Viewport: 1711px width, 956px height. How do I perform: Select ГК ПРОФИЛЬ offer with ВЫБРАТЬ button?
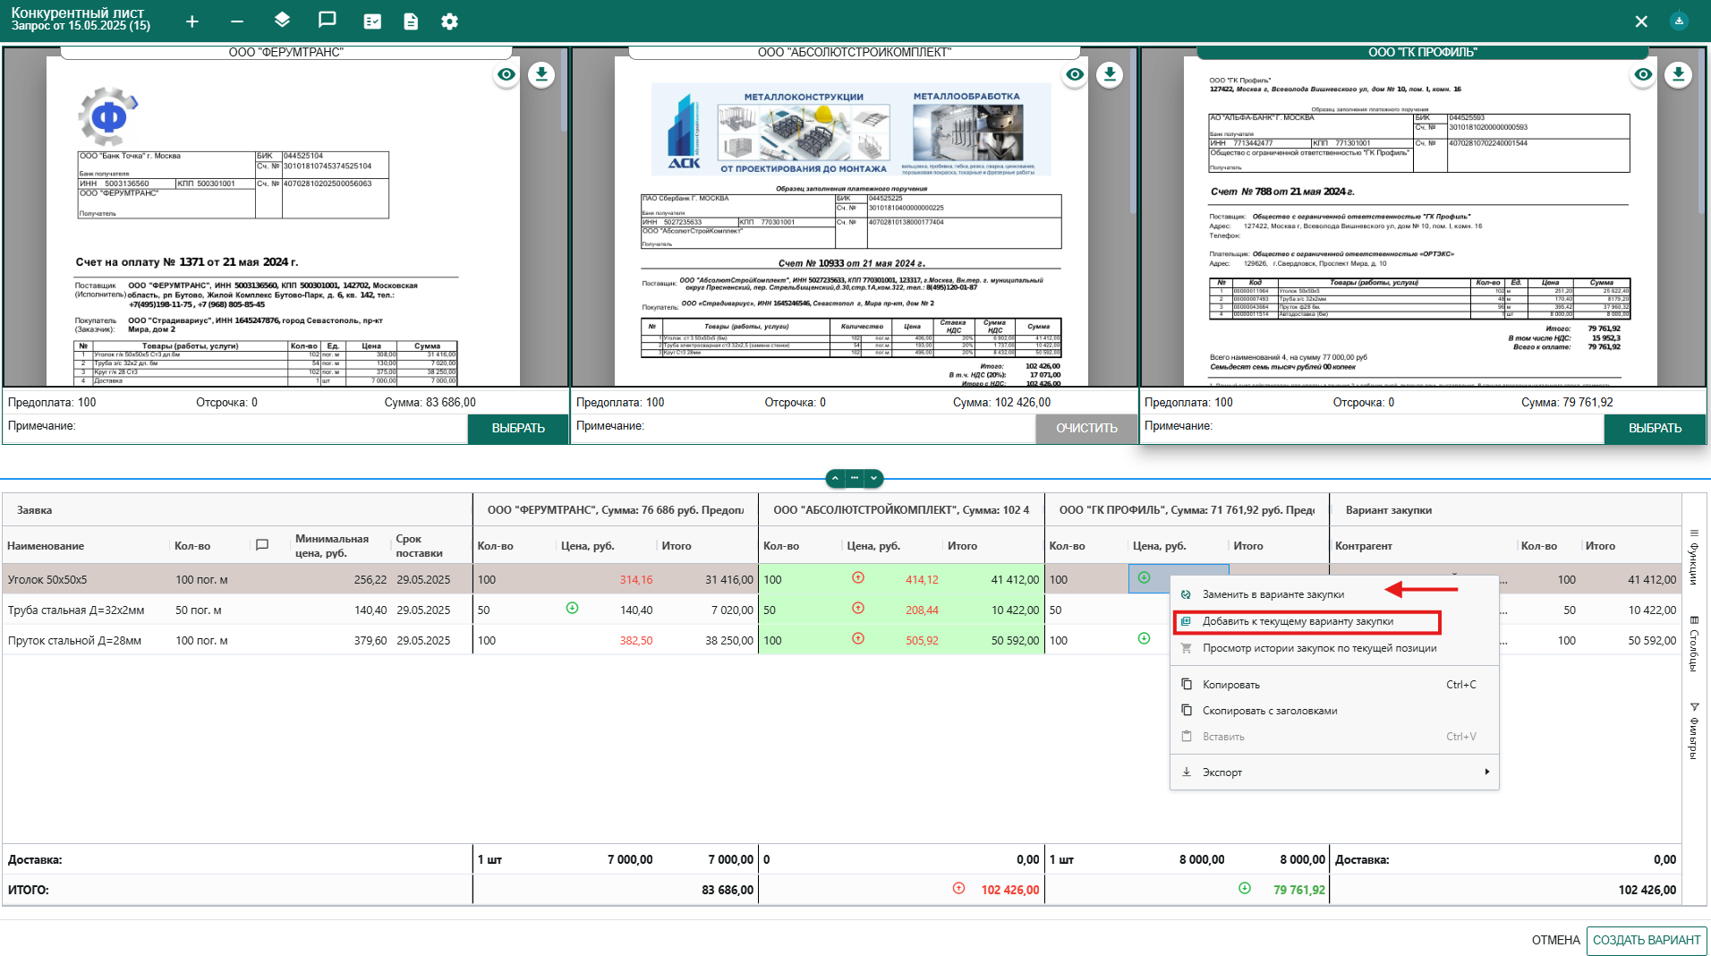[1655, 429]
